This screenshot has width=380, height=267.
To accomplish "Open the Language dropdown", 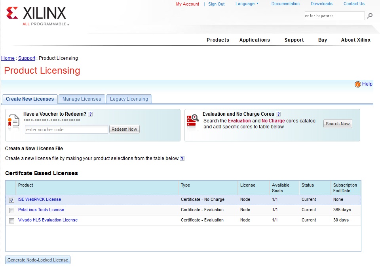I will (247, 4).
